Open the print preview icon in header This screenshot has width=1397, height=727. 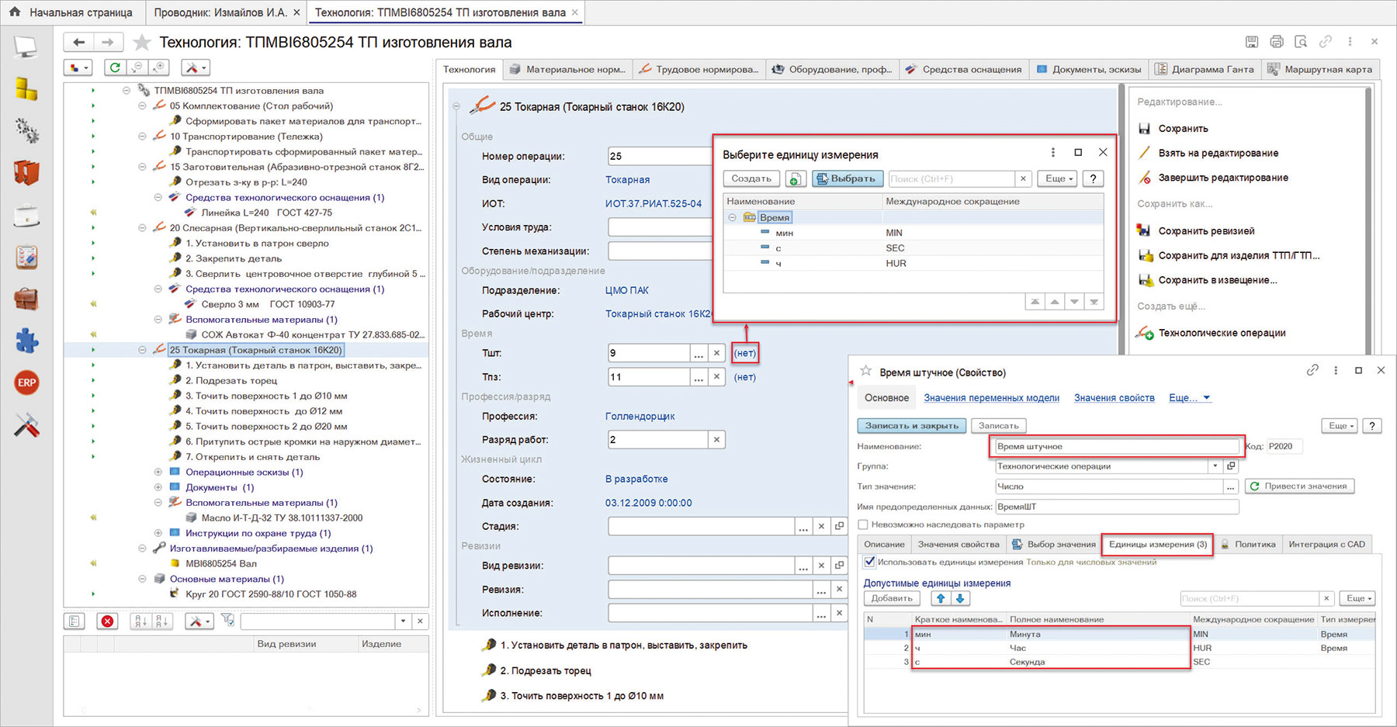pyautogui.click(x=1302, y=42)
